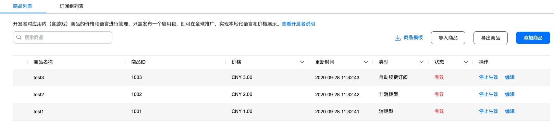Image resolution: width=554 pixels, height=130 pixels.
Task: Expand the 价格 column sort chevron
Action: [302, 62]
